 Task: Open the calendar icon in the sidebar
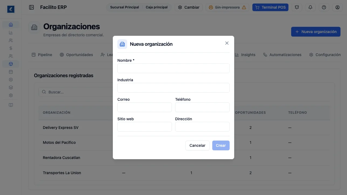[x=11, y=72]
